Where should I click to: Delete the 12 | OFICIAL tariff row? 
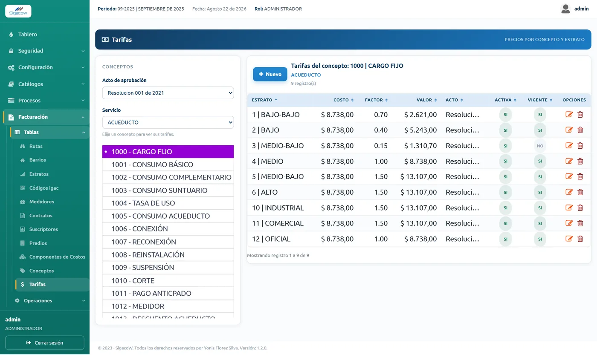tap(580, 239)
